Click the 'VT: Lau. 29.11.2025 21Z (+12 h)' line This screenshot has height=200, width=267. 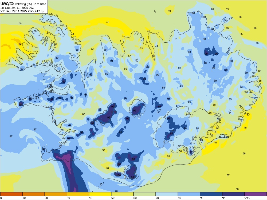(22, 11)
